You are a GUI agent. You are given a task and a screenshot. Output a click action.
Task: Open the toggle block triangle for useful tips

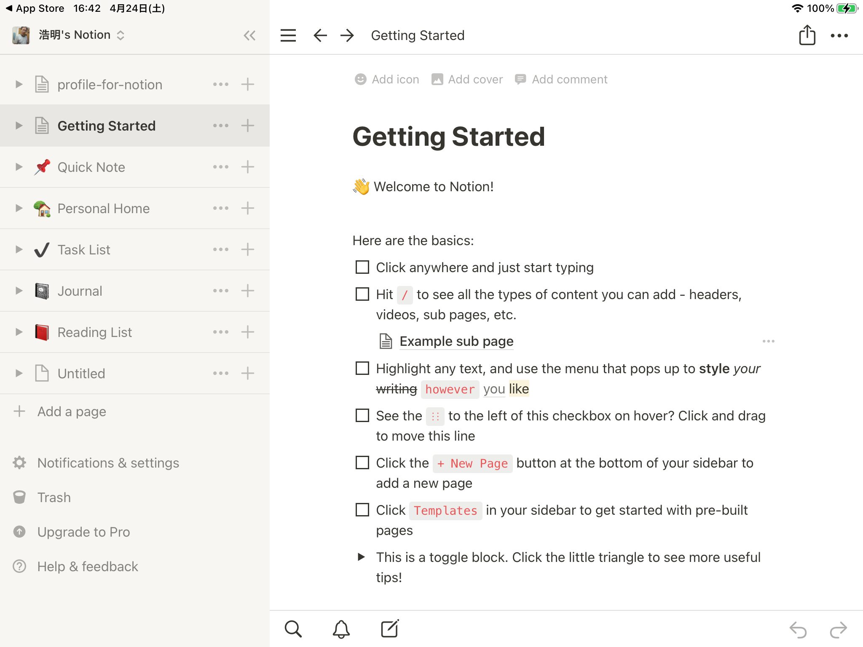point(361,557)
